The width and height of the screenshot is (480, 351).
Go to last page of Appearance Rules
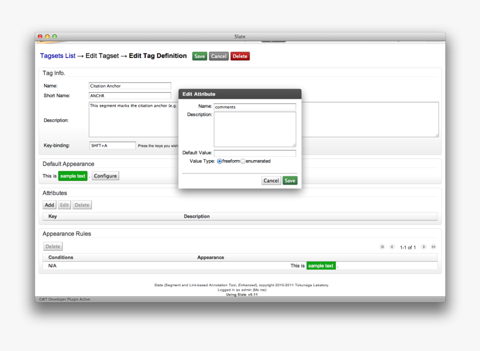coord(434,247)
